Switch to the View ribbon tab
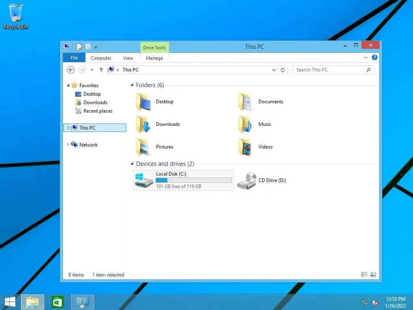 point(128,58)
